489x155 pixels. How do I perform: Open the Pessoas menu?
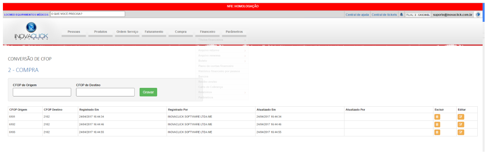click(73, 32)
